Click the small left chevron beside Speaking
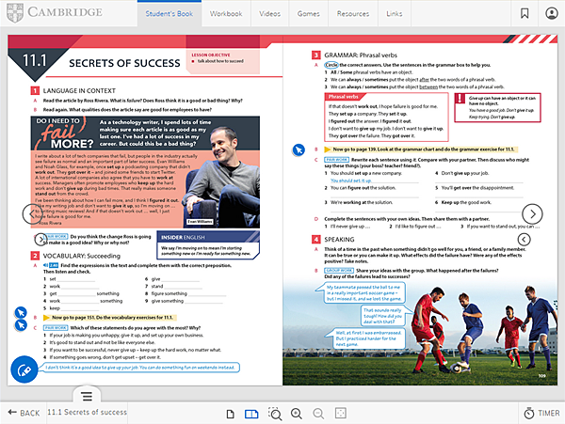565x424 pixels. coord(524,239)
